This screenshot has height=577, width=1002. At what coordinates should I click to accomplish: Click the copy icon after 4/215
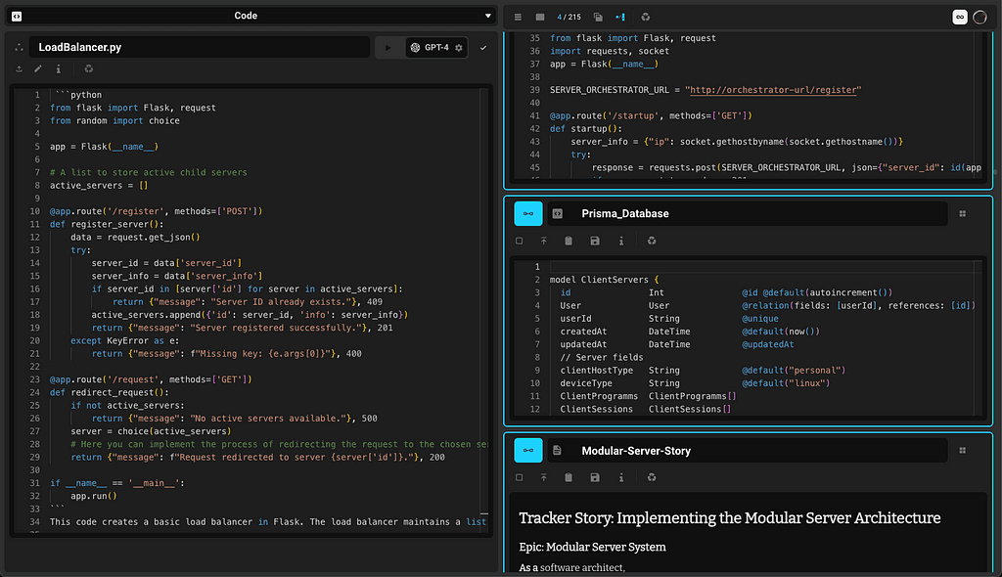coord(598,18)
